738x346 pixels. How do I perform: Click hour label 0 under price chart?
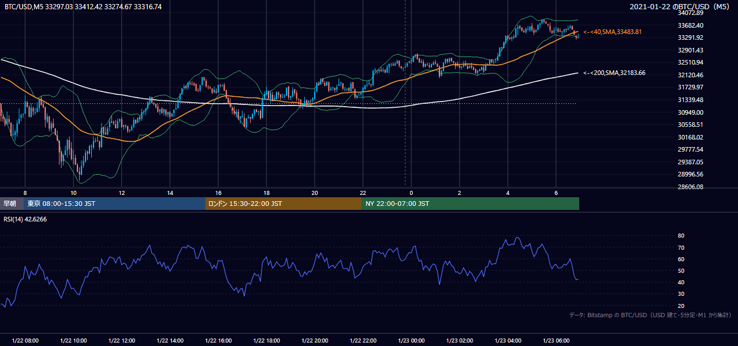[411, 193]
